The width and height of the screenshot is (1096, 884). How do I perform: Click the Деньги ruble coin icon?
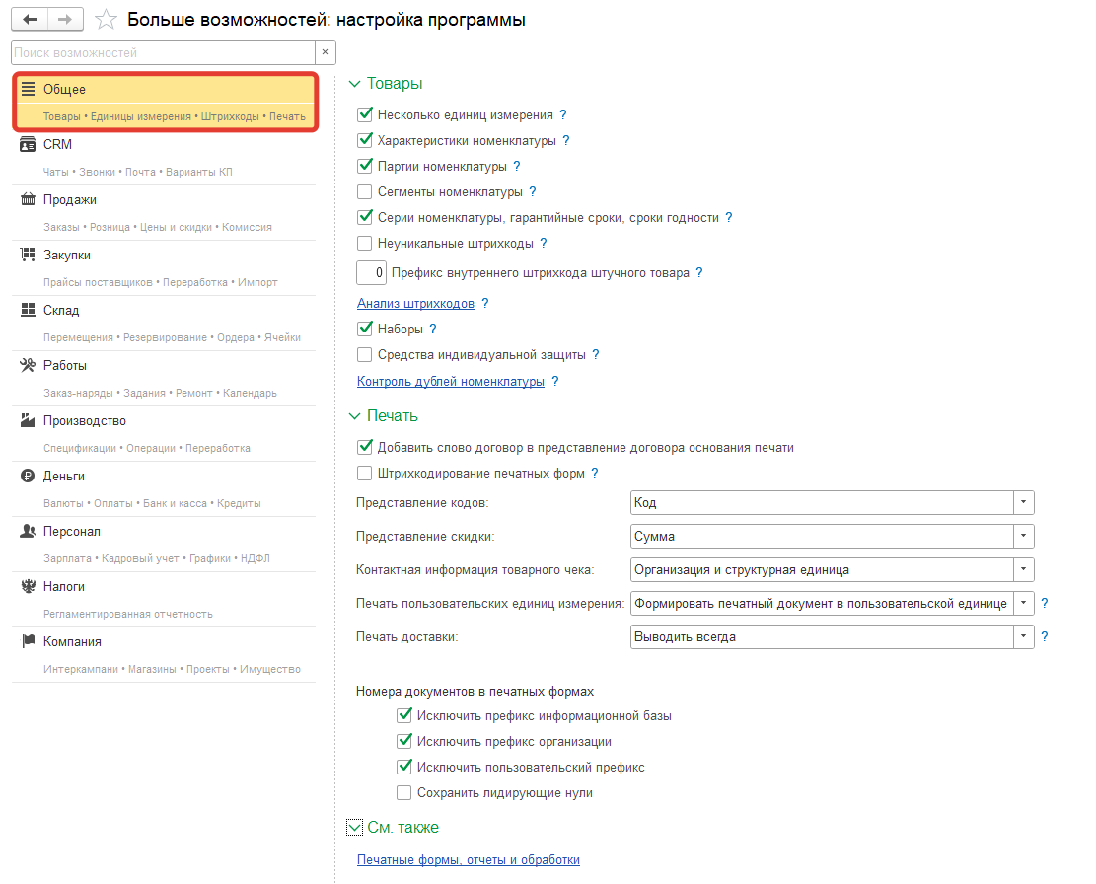pyautogui.click(x=28, y=476)
